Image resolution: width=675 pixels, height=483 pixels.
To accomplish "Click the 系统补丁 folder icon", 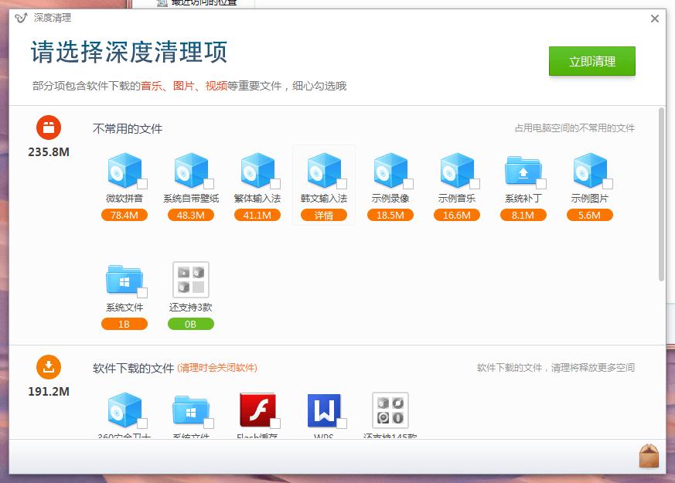I will (x=522, y=171).
